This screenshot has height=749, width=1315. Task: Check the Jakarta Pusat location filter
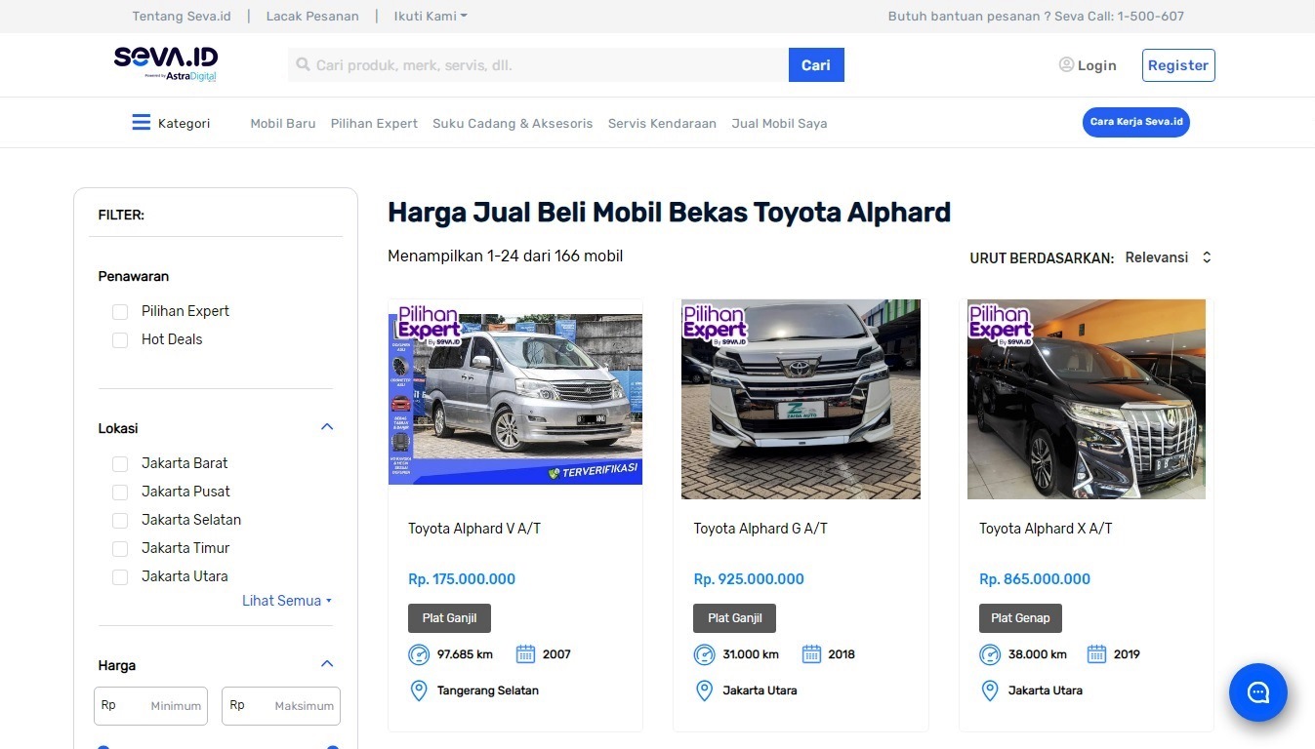120,493
